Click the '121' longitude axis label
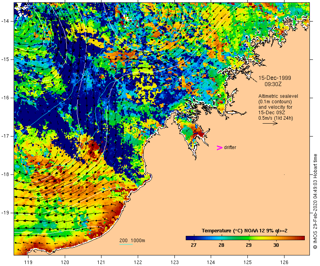 pyautogui.click(x=101, y=262)
